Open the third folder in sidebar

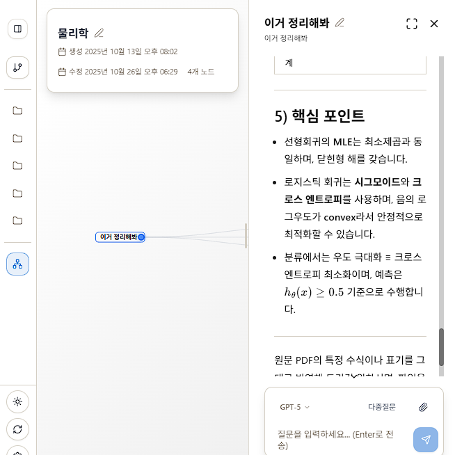click(17, 166)
